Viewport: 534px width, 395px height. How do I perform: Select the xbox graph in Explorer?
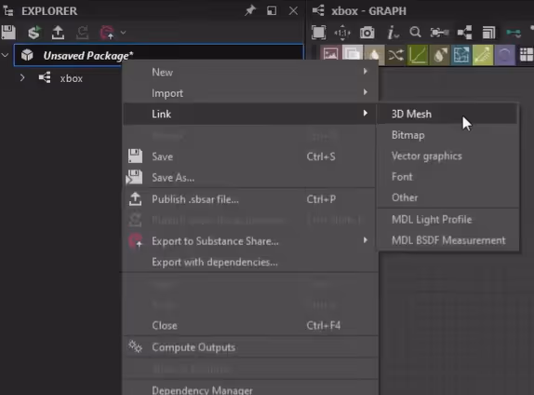[72, 78]
